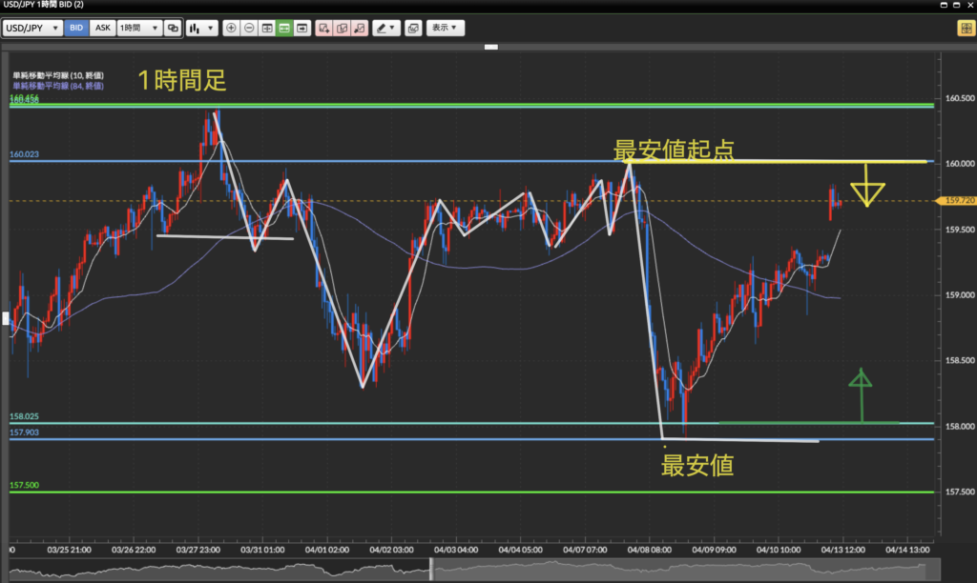This screenshot has width=977, height=583.
Task: Open the USD/JPY currency pair dropdown
Action: (33, 29)
